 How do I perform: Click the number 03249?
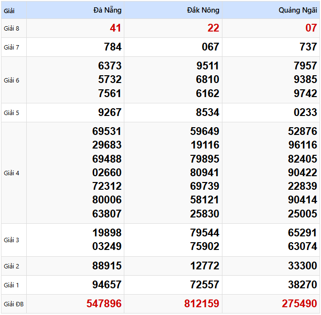click(107, 246)
